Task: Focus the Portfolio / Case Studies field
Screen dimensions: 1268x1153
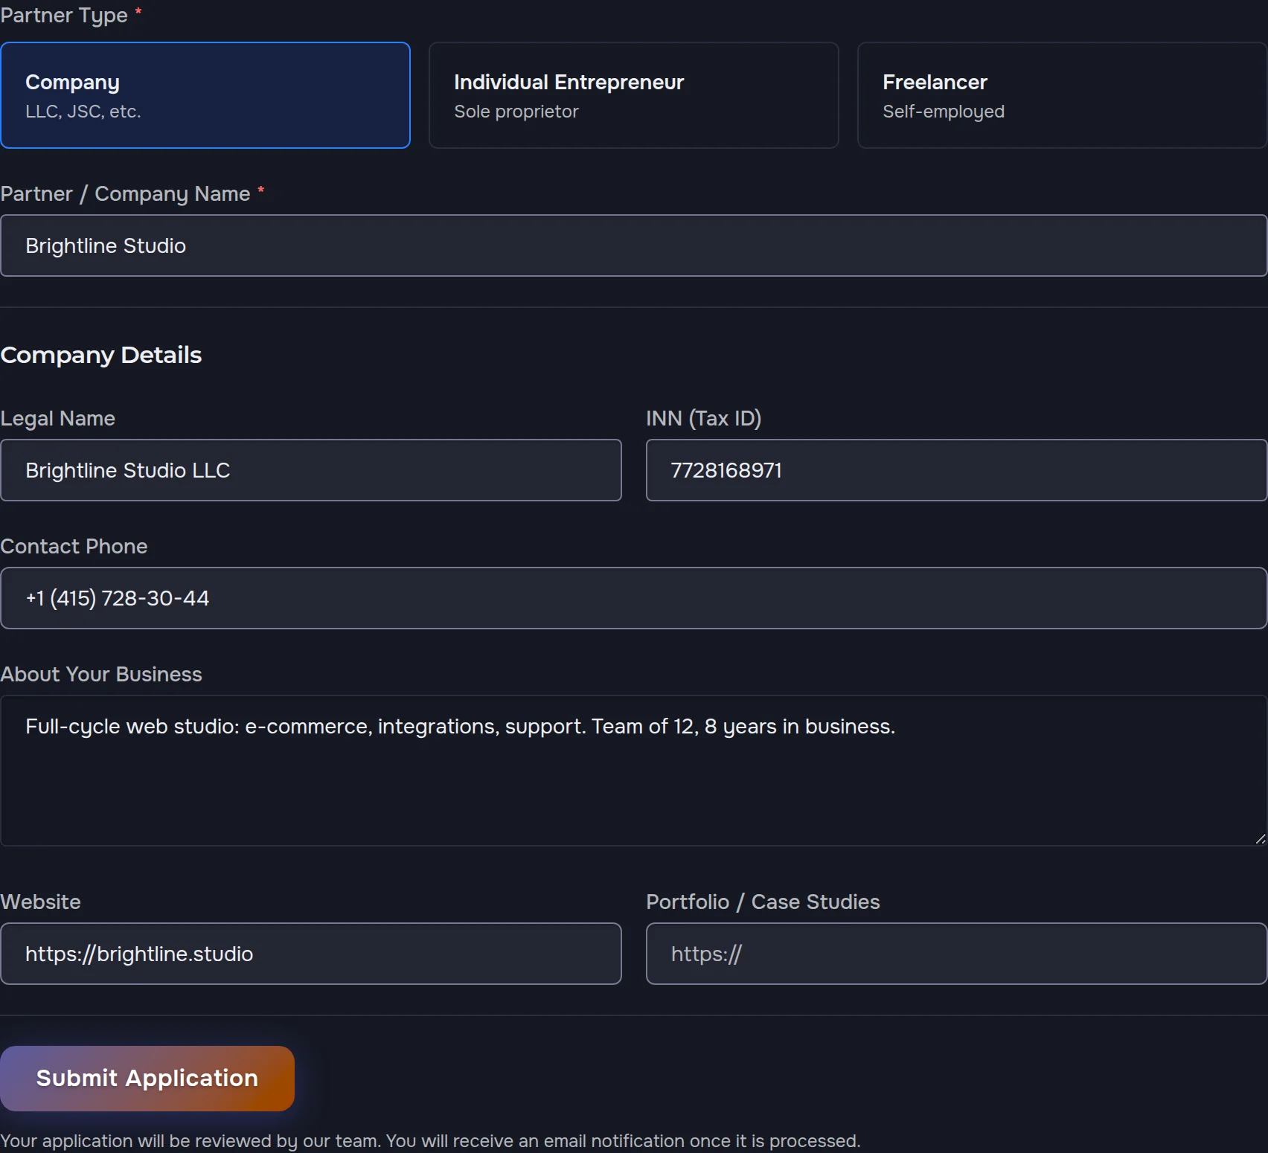Action: (956, 954)
